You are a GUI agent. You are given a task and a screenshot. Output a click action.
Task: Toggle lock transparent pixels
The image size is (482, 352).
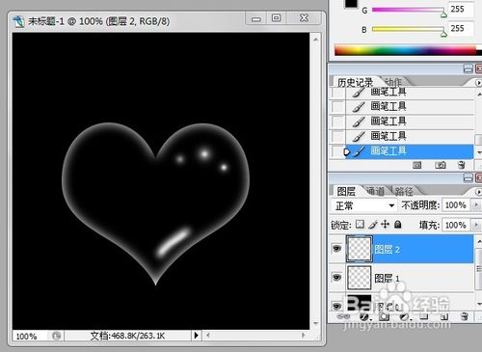tap(361, 224)
